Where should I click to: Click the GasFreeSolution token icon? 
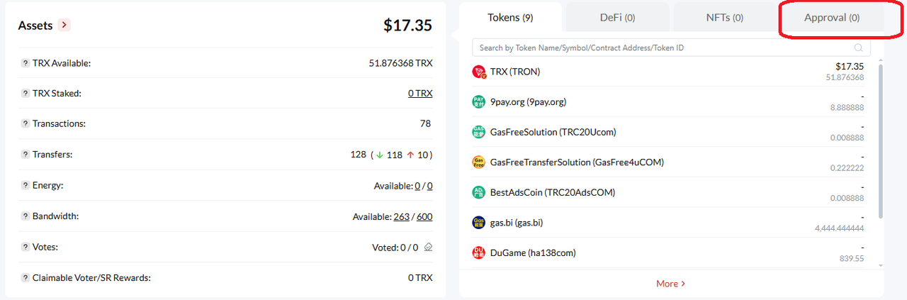(x=479, y=132)
